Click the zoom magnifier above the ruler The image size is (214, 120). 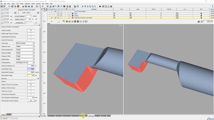coord(44,9)
